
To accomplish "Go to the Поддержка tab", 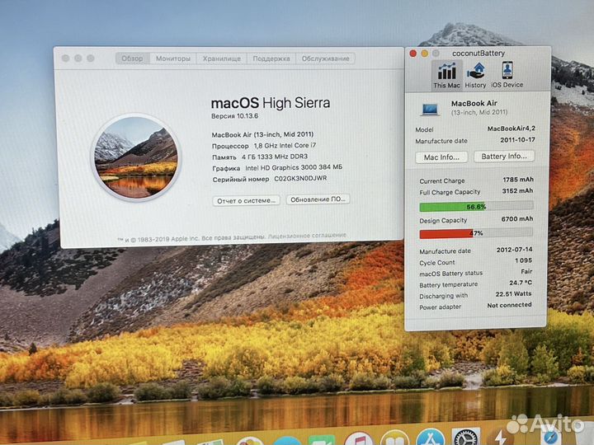I will pyautogui.click(x=271, y=59).
